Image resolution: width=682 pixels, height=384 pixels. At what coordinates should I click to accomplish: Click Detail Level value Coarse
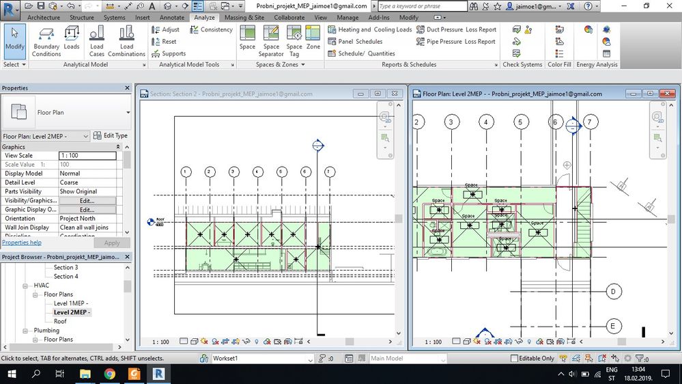87,182
